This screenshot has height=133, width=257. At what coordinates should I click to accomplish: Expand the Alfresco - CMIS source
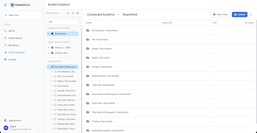49,48
